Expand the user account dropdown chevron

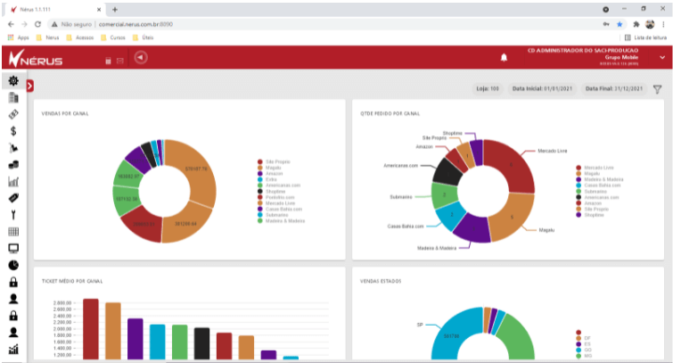661,58
